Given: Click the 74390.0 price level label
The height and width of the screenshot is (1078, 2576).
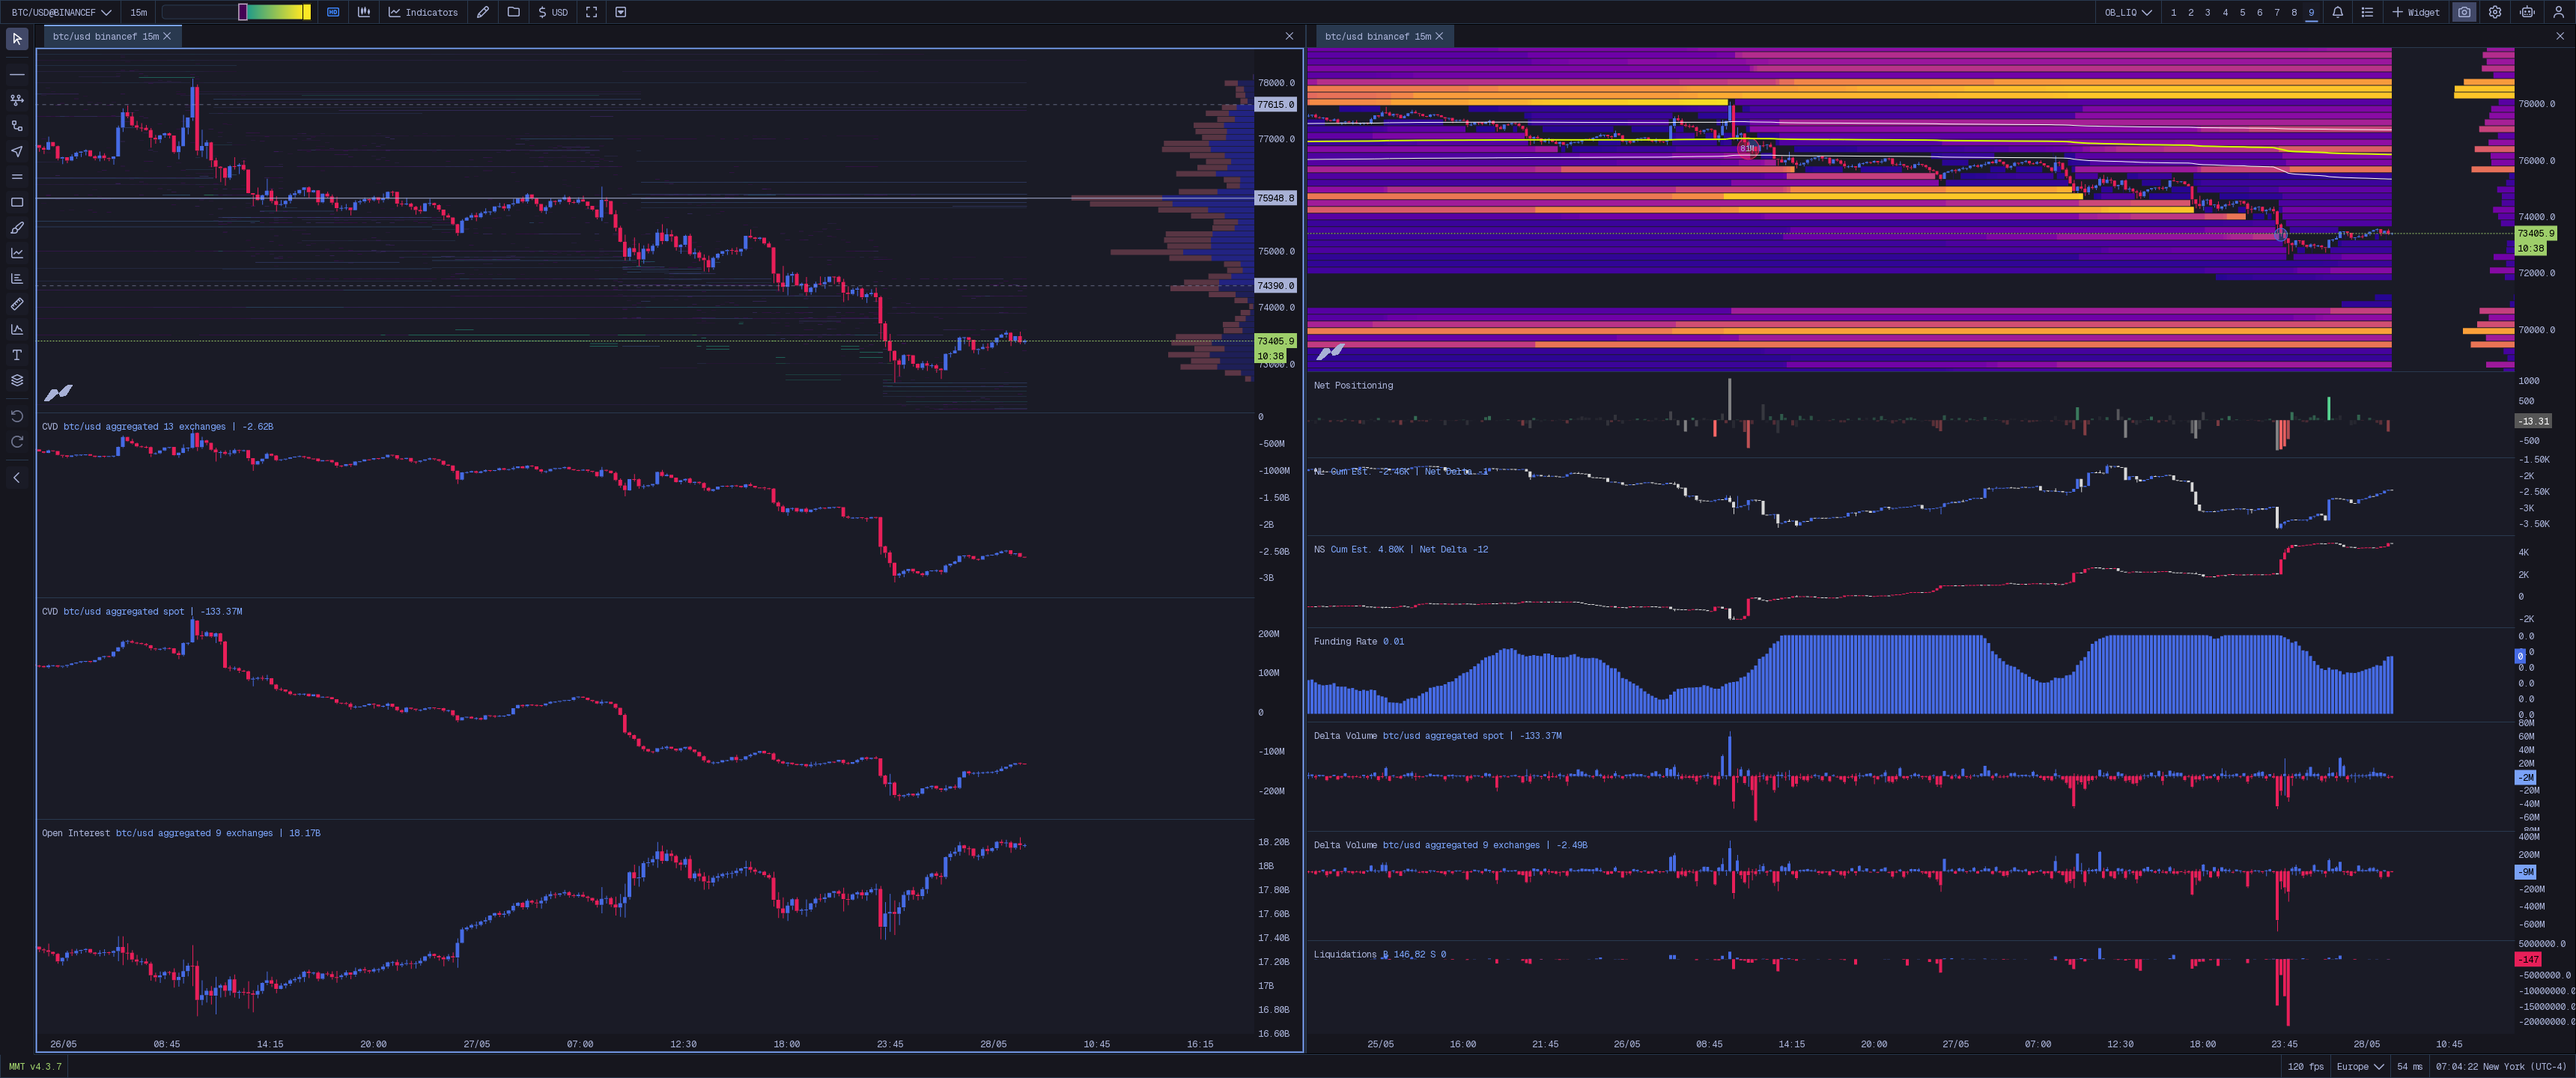Looking at the screenshot, I should 1275,285.
